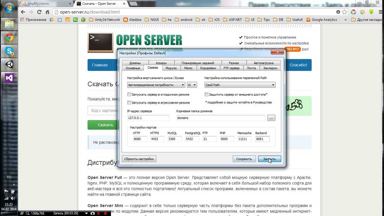Reload the current page
Image resolution: width=384 pixels, height=216 pixels.
(x=39, y=12)
